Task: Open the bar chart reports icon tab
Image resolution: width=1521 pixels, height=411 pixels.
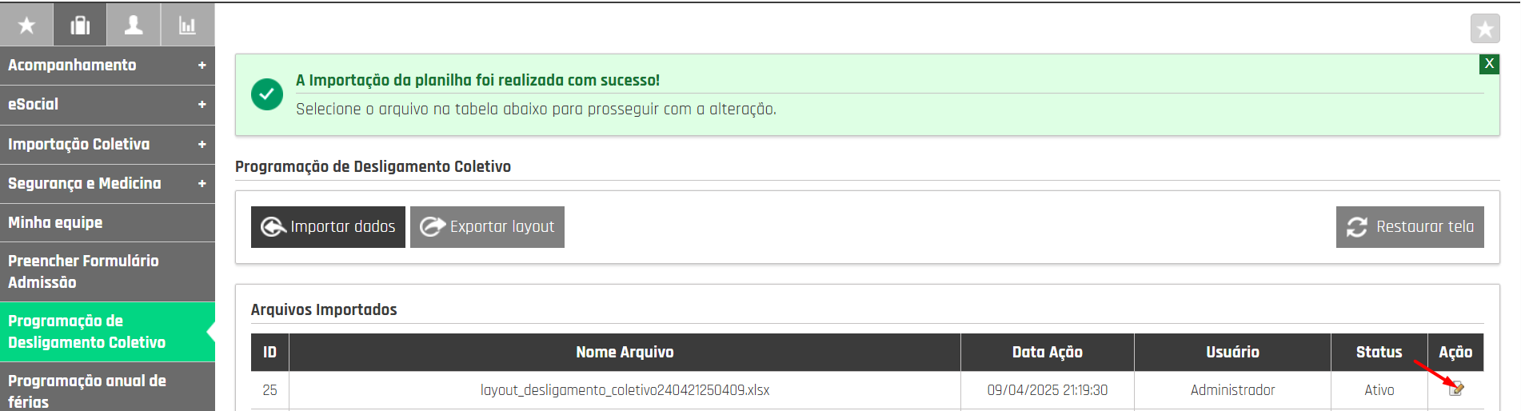Action: point(187,25)
